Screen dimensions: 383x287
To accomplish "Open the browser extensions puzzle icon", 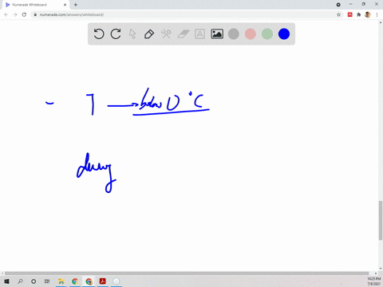I will [x=359, y=14].
